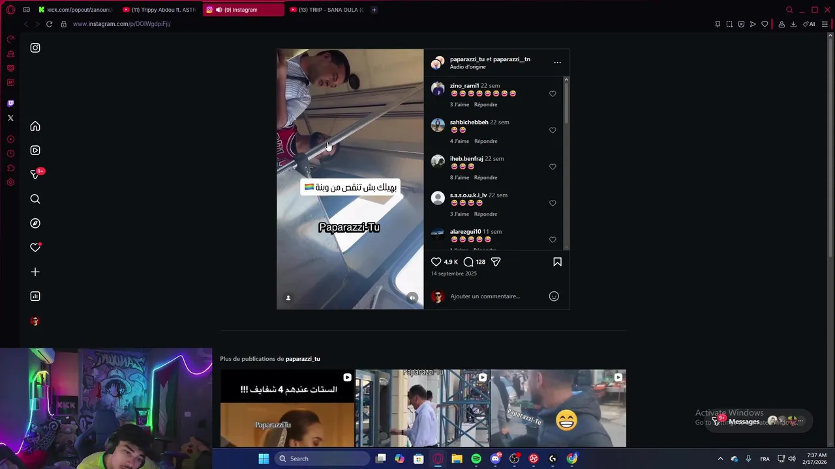Open comments via the speech bubble icon
The image size is (835, 469).
pyautogui.click(x=468, y=262)
